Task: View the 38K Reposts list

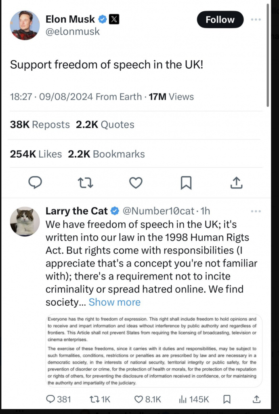Action: click(x=40, y=125)
